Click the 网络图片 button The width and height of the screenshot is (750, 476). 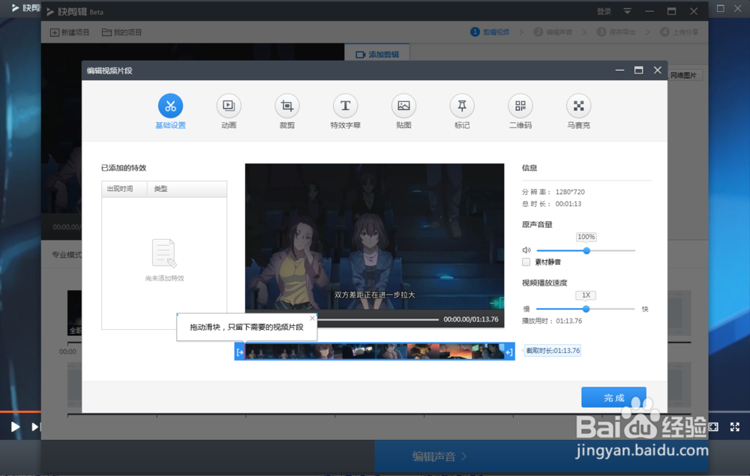(x=685, y=76)
